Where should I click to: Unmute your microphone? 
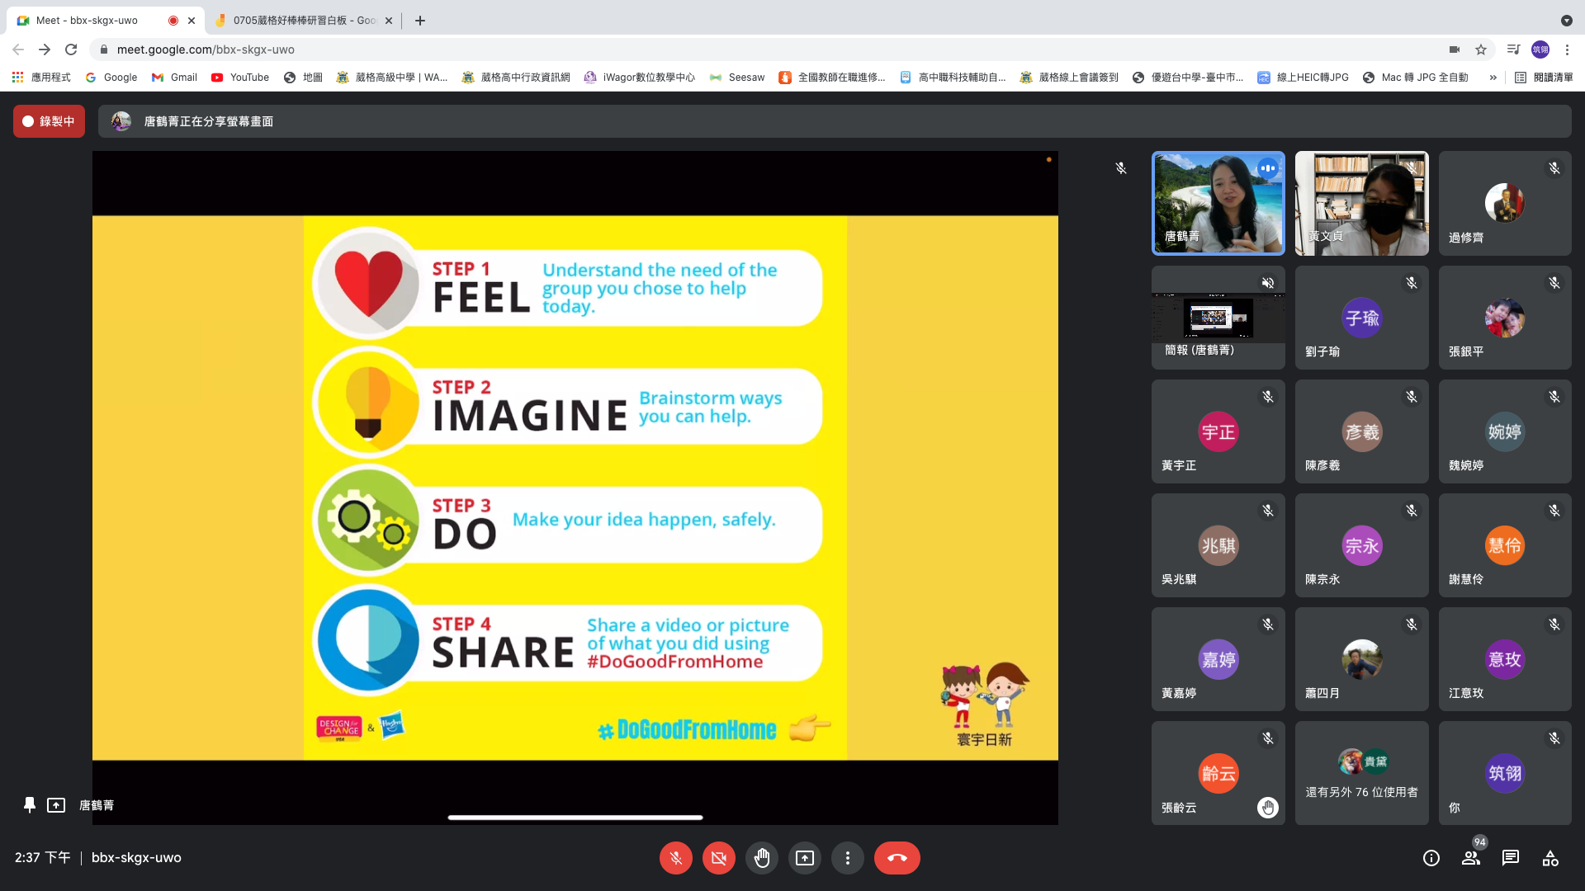click(x=675, y=858)
